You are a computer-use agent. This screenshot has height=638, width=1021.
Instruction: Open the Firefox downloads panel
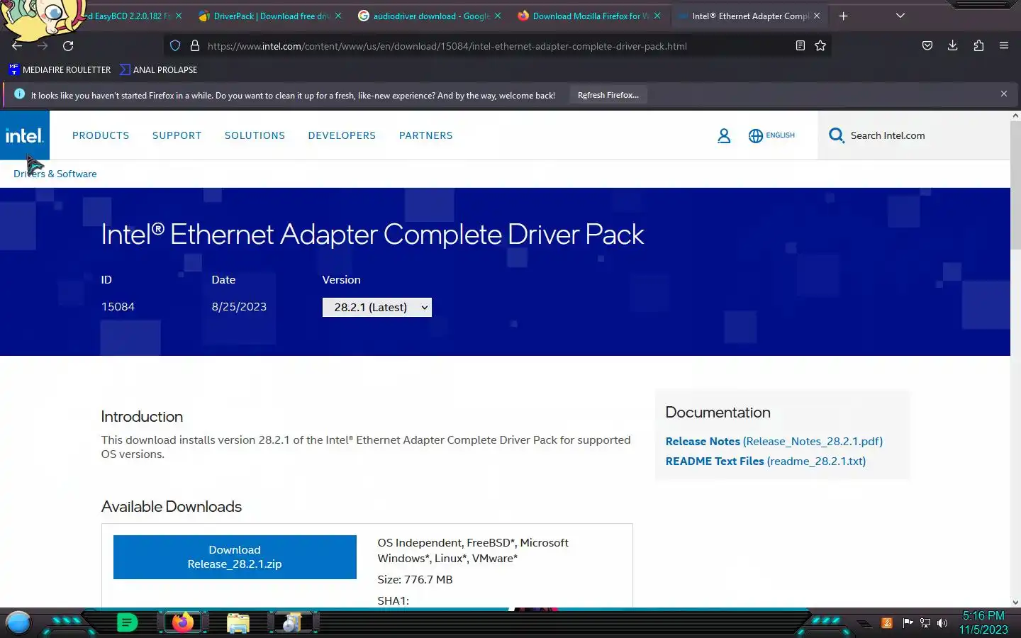(952, 46)
